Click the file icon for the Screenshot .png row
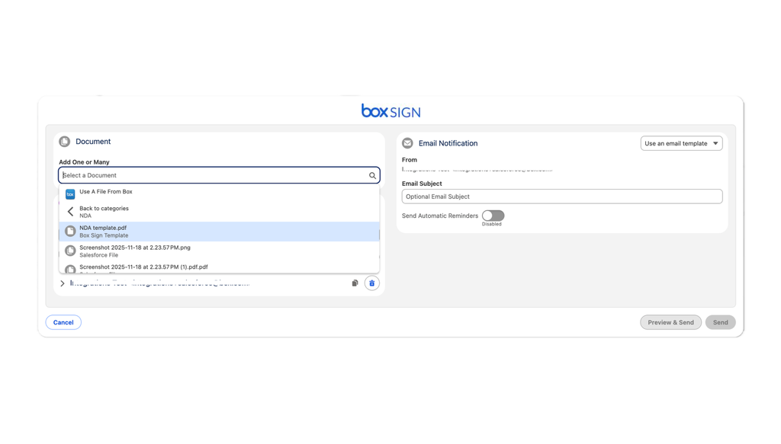781x444 pixels. 70,251
